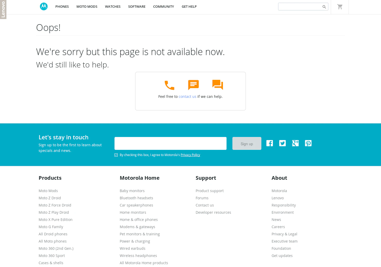Open the Executive team link
The width and height of the screenshot is (381, 267).
coord(284,241)
